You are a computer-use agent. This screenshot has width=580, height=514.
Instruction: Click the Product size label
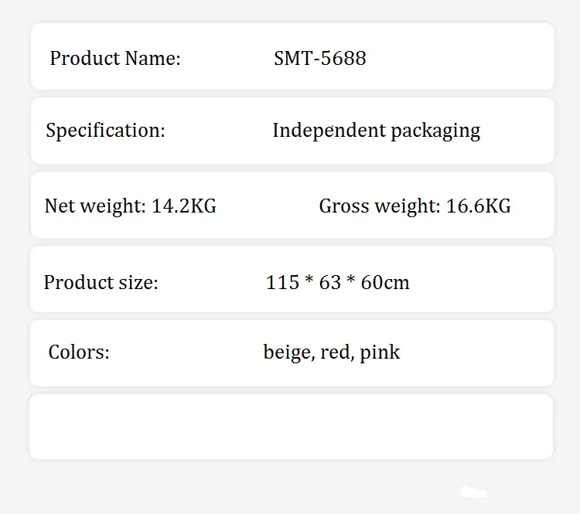point(101,283)
